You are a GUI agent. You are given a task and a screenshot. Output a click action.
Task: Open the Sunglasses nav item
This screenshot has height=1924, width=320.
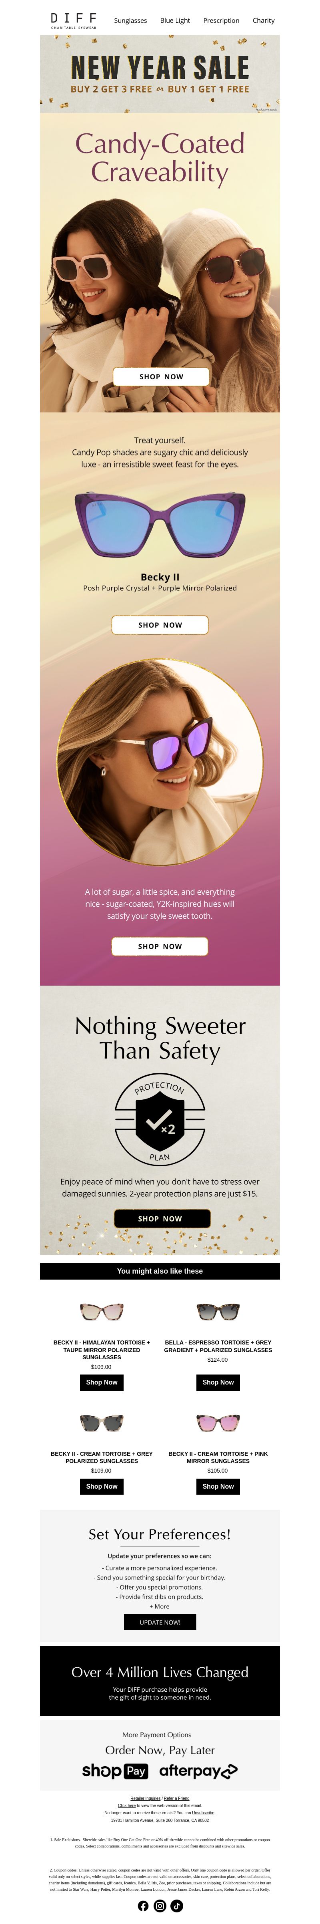130,21
